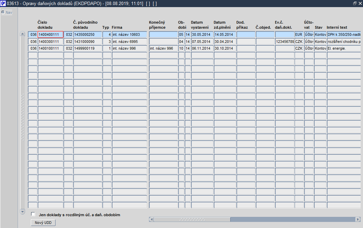Click the Nový UDD button
This screenshot has height=228, width=363.
pos(43,223)
